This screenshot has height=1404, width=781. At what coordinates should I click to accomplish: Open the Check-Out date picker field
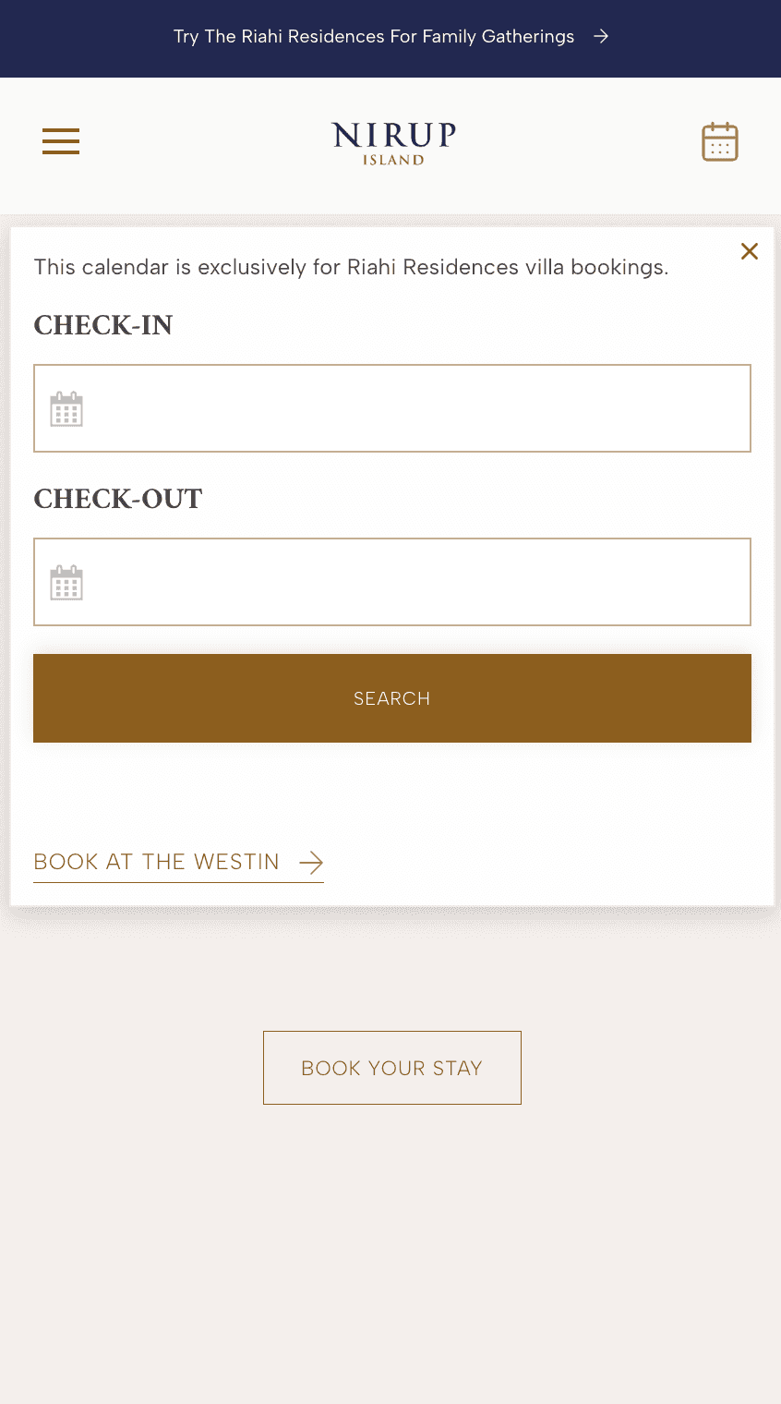tap(406, 582)
